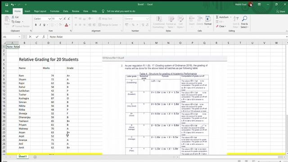
Task: Cancel the cell entry with X
Action: (x=30, y=37)
